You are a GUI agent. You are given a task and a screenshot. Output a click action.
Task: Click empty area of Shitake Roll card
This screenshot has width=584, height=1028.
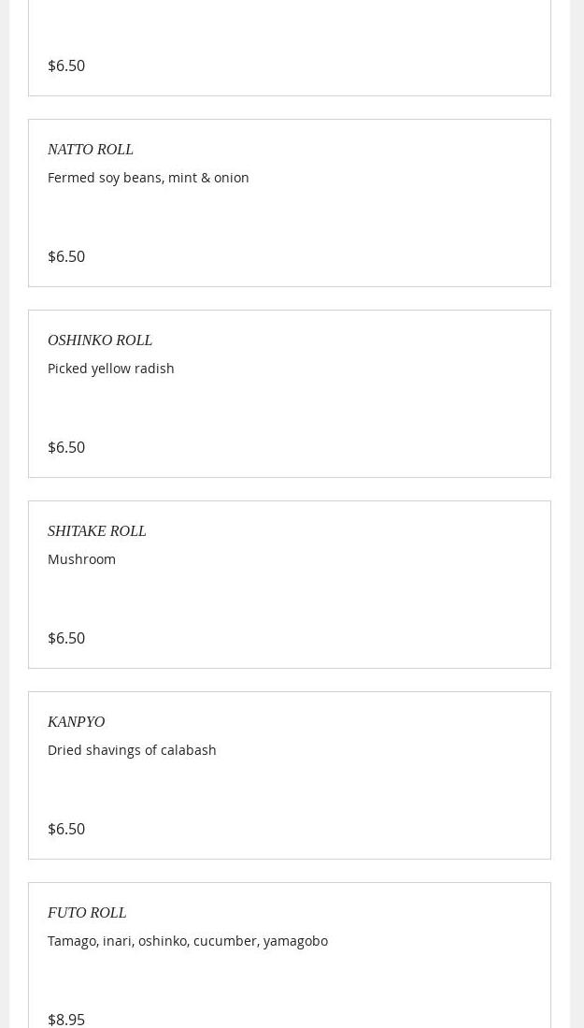pos(392,599)
